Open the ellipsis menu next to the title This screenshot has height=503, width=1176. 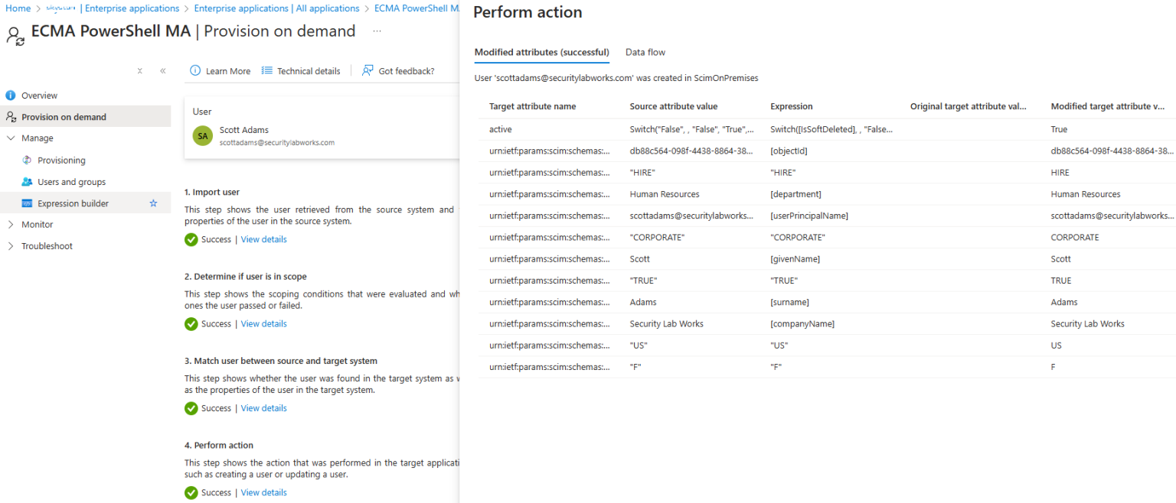[376, 31]
